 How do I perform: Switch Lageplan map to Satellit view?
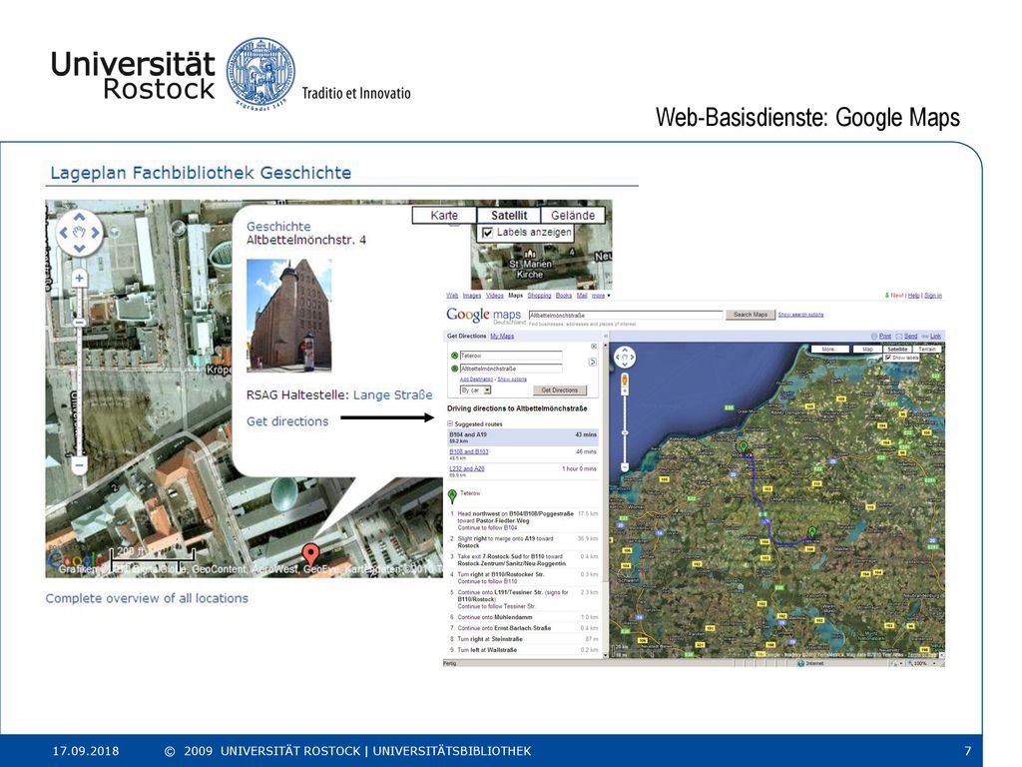coord(508,216)
